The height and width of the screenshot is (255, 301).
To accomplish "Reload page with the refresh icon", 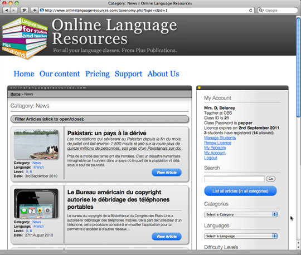I will pyautogui.click(x=250, y=11).
